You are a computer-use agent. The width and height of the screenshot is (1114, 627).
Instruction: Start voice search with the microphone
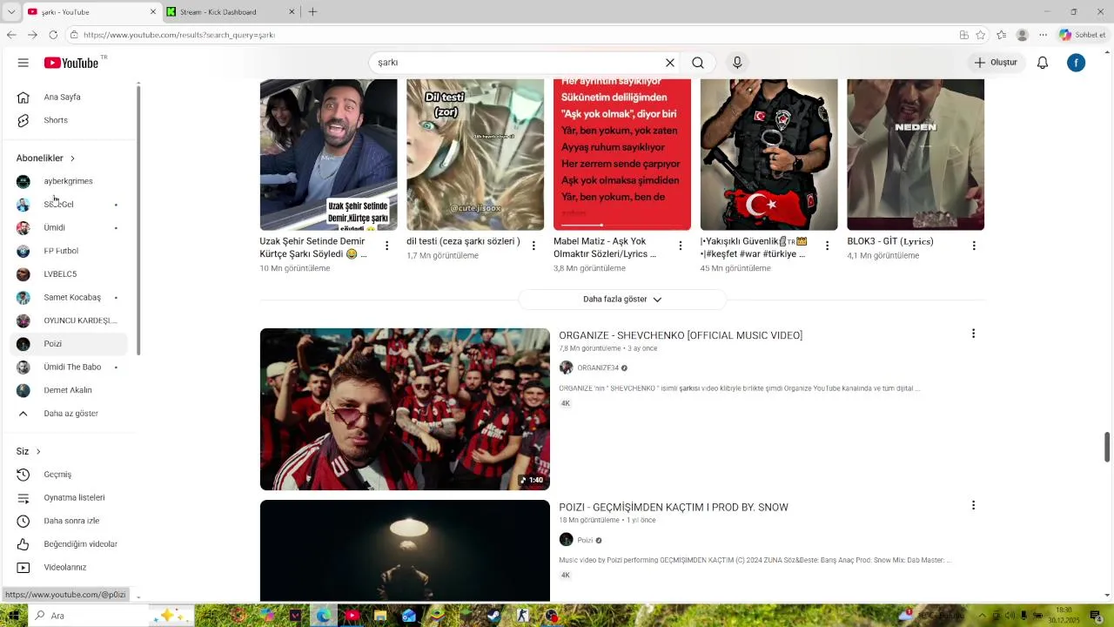coord(737,63)
